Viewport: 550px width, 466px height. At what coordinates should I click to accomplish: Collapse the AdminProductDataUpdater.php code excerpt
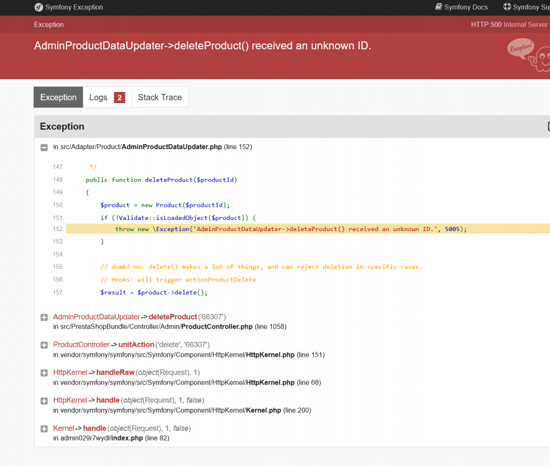click(x=44, y=147)
